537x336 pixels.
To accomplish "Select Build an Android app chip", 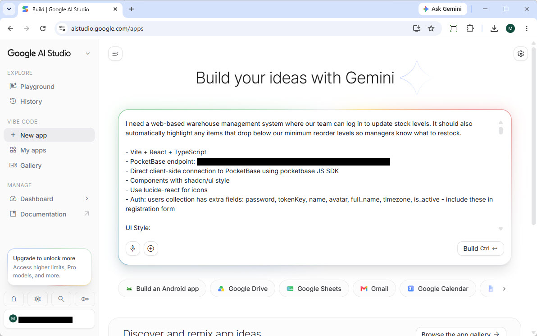I will pos(162,289).
